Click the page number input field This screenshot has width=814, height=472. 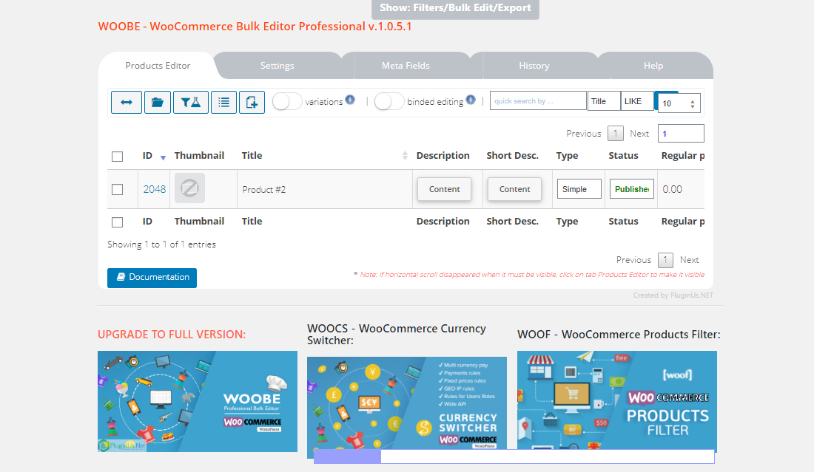[x=681, y=133]
